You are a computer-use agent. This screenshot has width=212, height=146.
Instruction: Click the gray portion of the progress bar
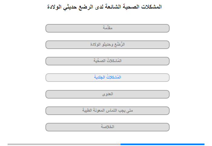tap(64, 144)
